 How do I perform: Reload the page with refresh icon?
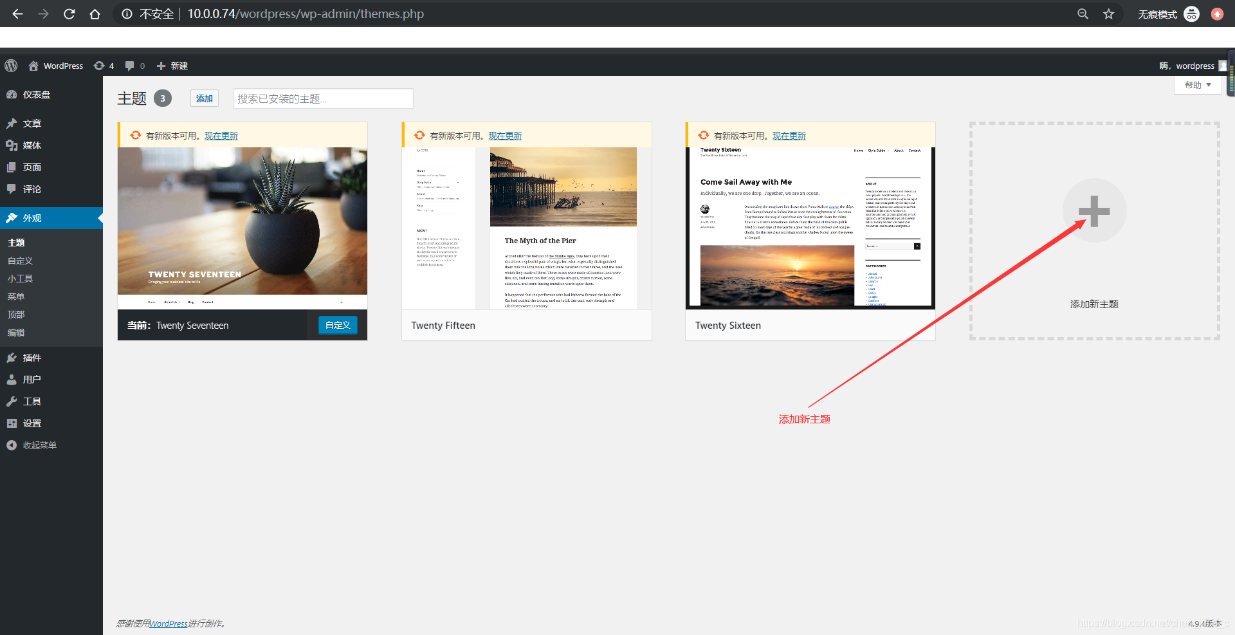(x=69, y=14)
